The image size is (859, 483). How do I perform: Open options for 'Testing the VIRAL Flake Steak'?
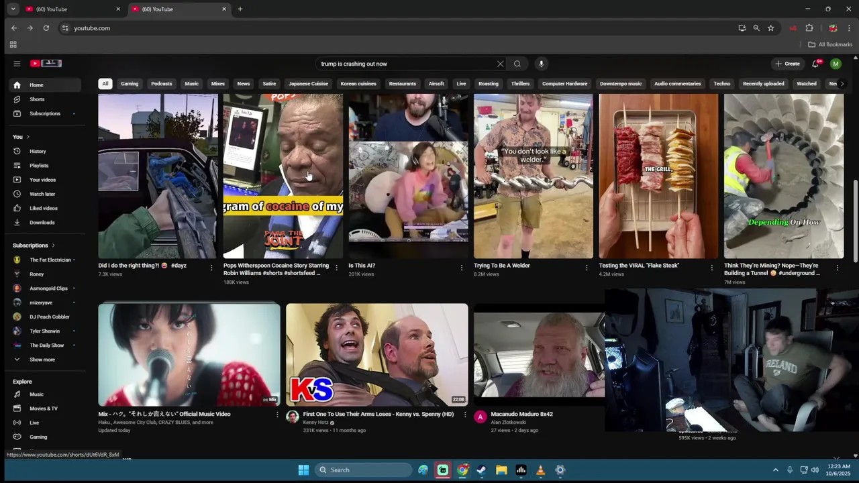coord(712,268)
